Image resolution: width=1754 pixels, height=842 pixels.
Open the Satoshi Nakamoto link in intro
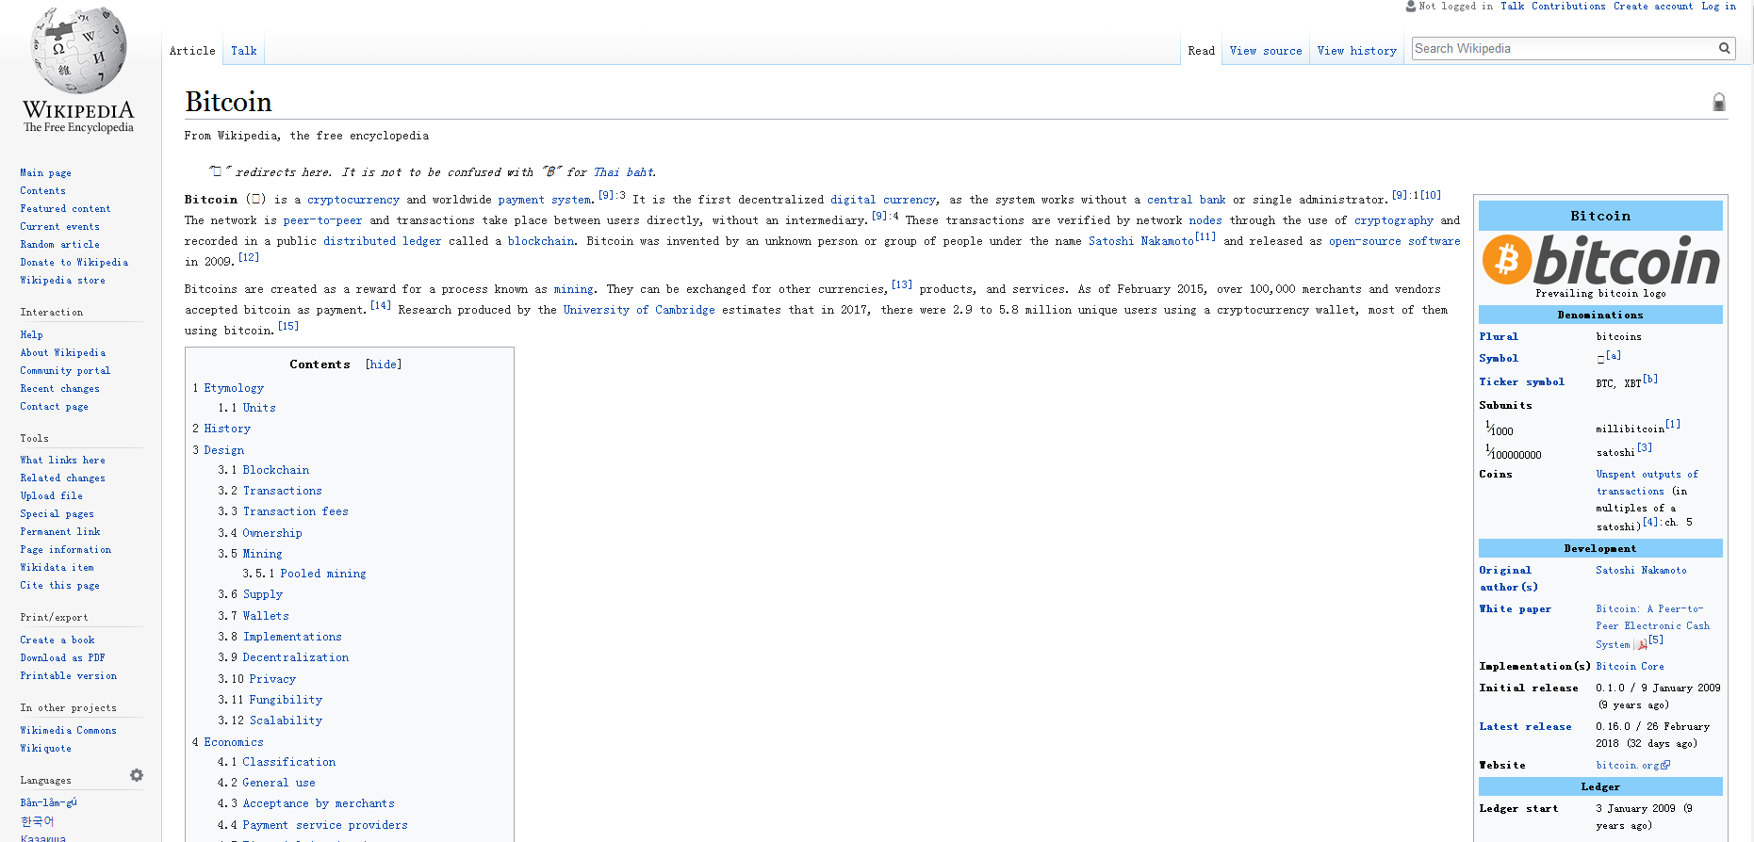click(x=1141, y=241)
